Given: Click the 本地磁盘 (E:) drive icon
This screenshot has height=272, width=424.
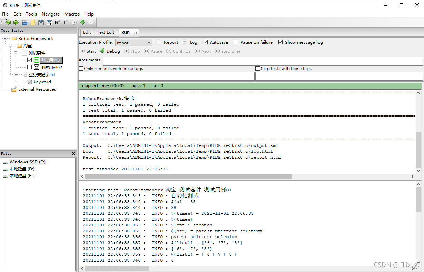Looking at the screenshot, I should (6, 176).
